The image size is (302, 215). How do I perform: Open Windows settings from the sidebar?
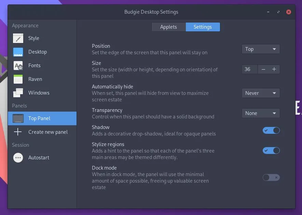18,92
